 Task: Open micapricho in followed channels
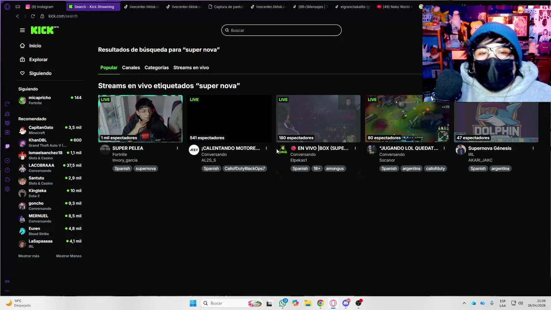click(x=50, y=100)
